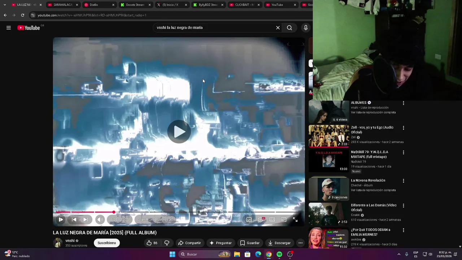Image resolution: width=462 pixels, height=260 pixels.
Task: Save video with Guardar button
Action: tap(250, 243)
